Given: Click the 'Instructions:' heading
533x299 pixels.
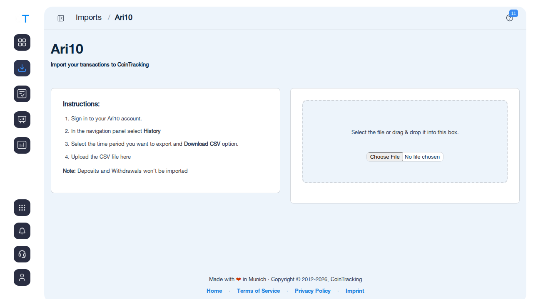Looking at the screenshot, I should 81,104.
